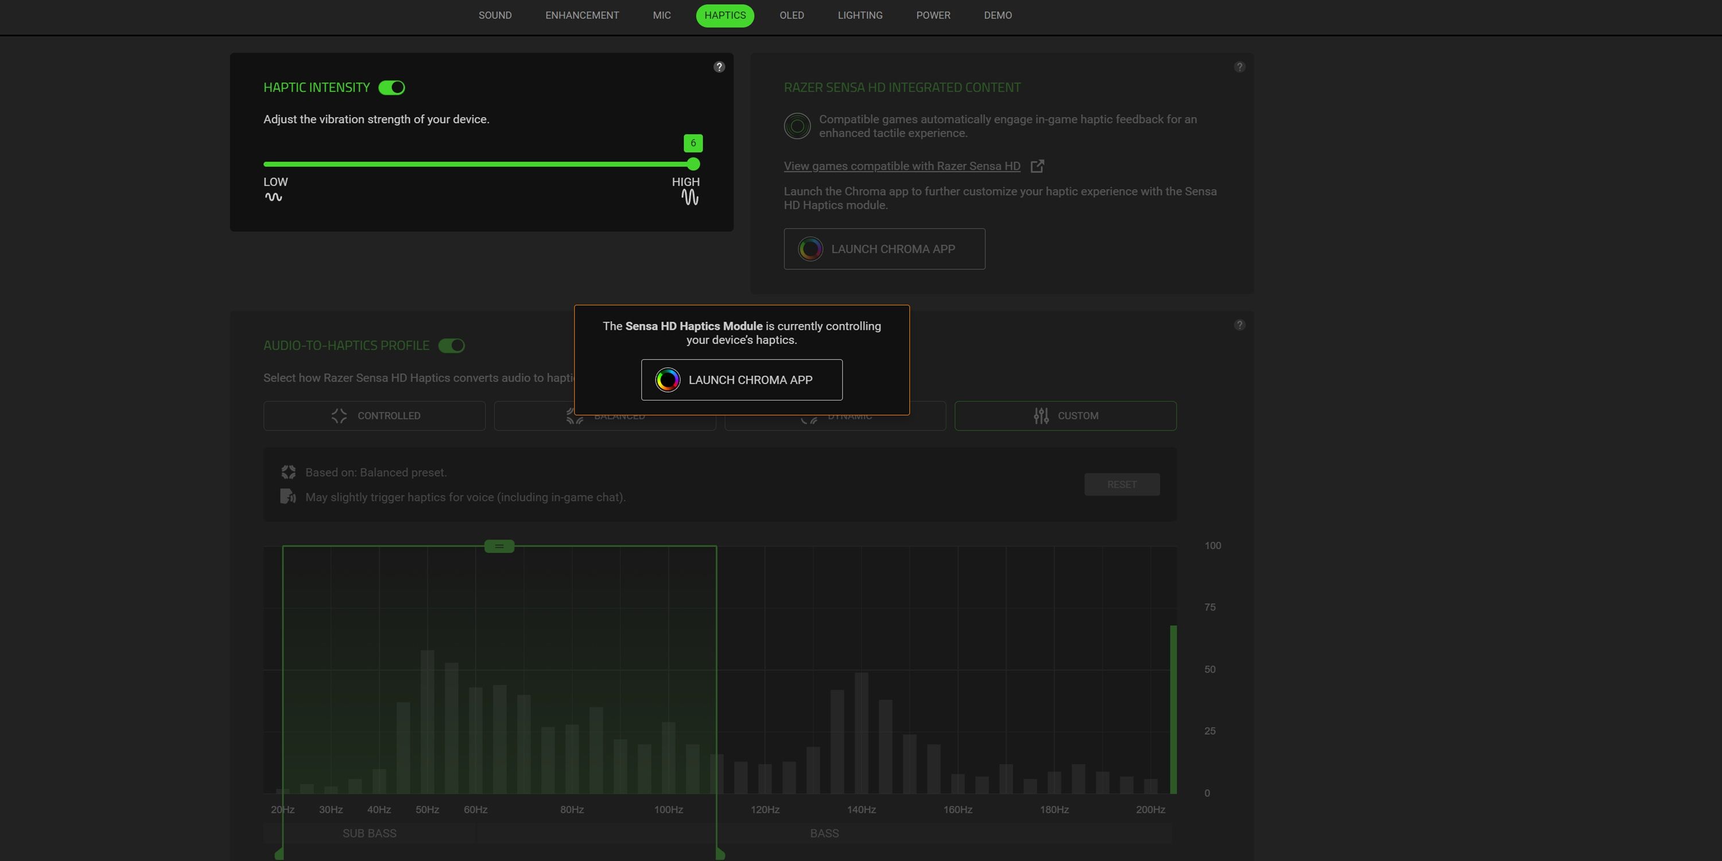
Task: Select the Custom haptics preset
Action: [1065, 416]
